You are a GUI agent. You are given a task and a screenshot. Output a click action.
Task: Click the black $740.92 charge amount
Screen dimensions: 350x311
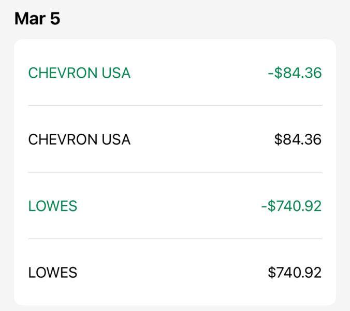(295, 272)
